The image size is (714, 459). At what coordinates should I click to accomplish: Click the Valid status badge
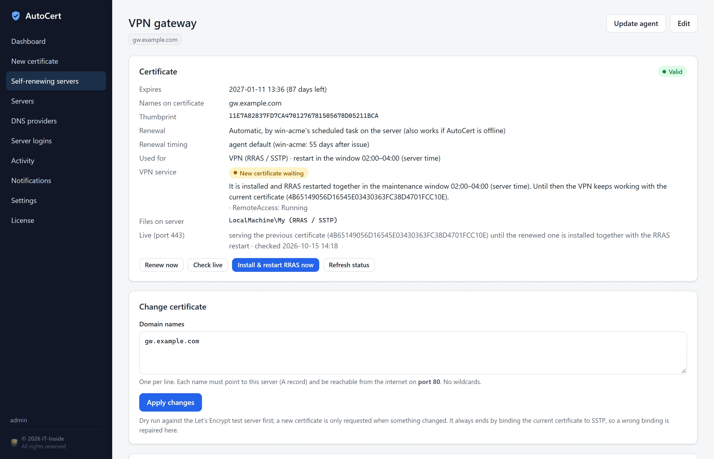pos(672,72)
